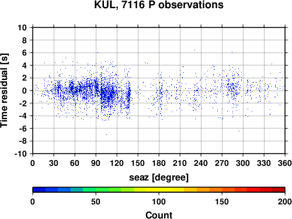This screenshot has height=219, width=292.
Task: Click the Time residual [s] axis label
Action: point(4,91)
